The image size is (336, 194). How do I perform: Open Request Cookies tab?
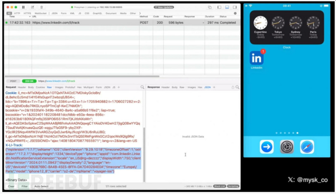click(40, 87)
